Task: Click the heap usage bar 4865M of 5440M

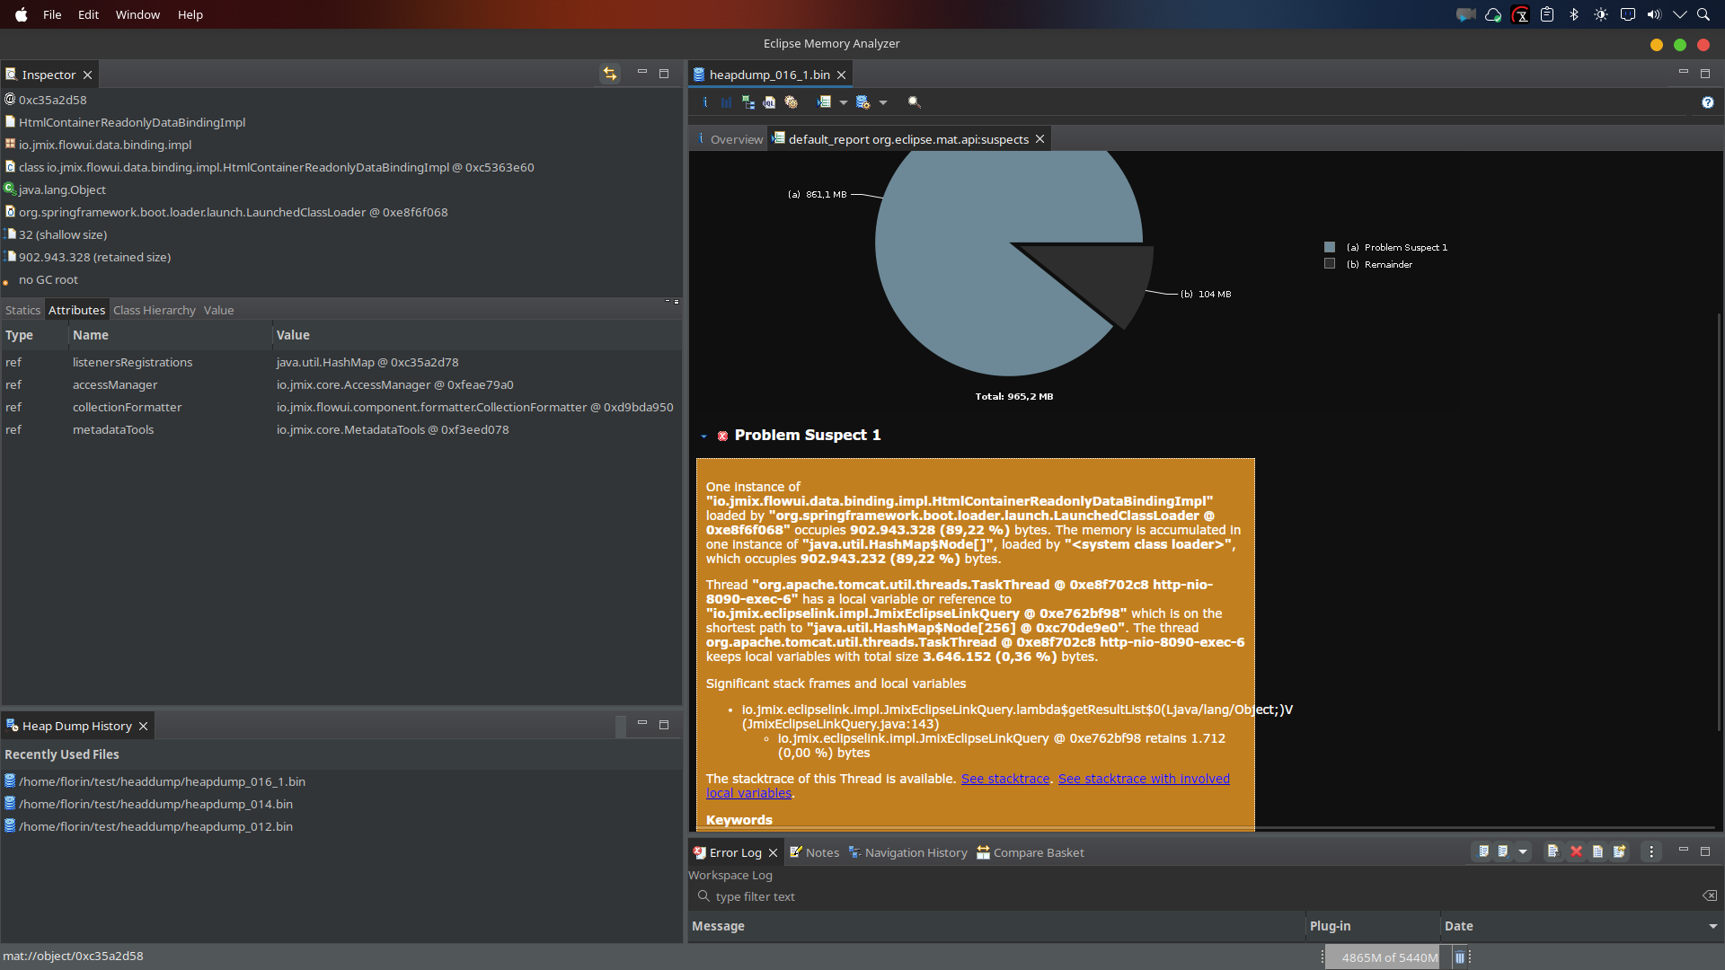Action: tap(1388, 957)
